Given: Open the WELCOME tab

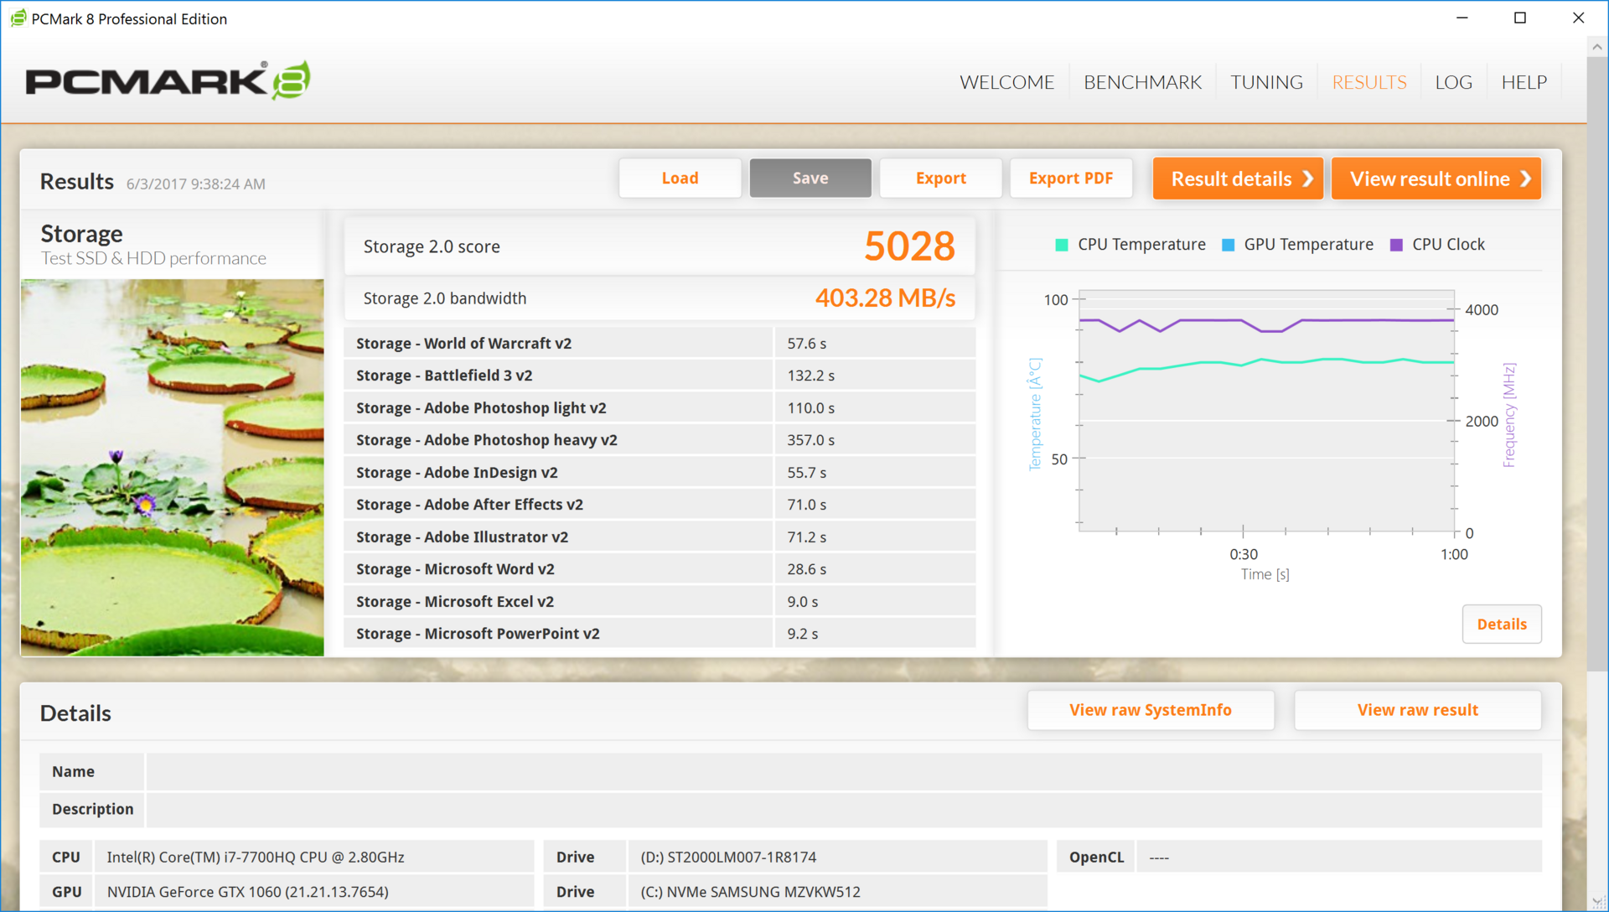Looking at the screenshot, I should (x=1006, y=82).
